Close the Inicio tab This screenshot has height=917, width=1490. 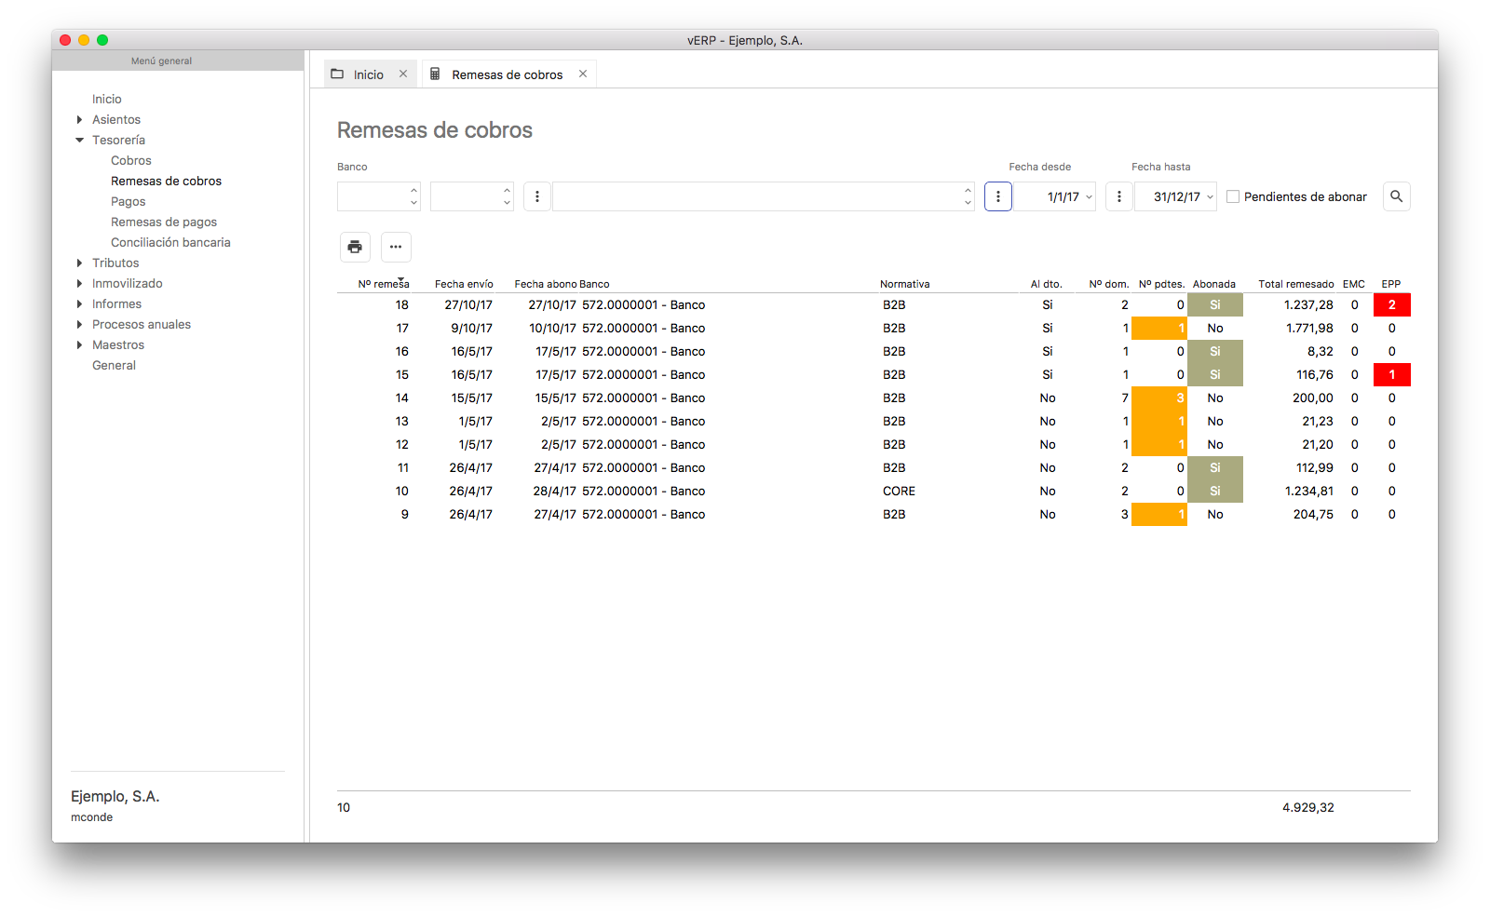tap(403, 74)
